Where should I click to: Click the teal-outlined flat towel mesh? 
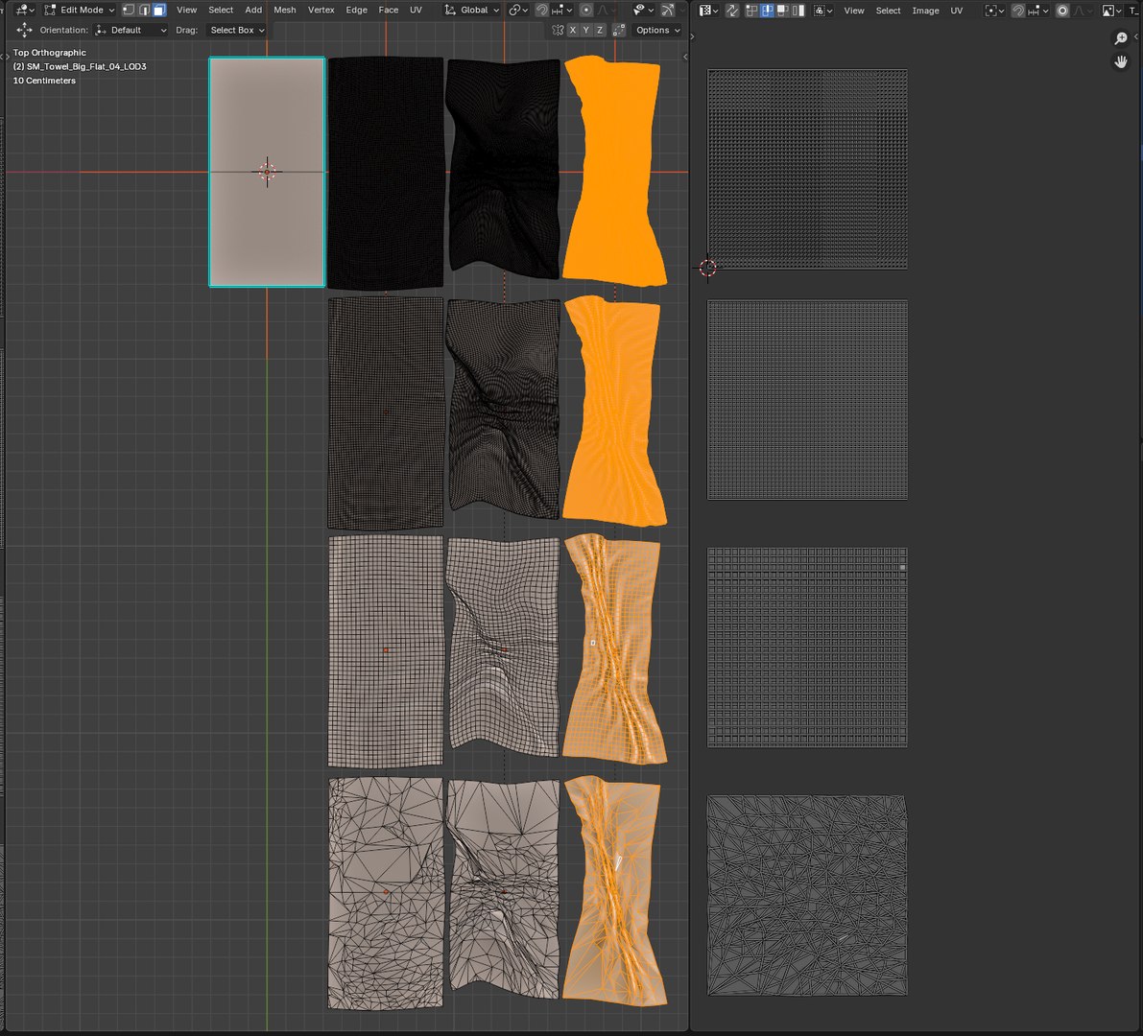pos(267,172)
